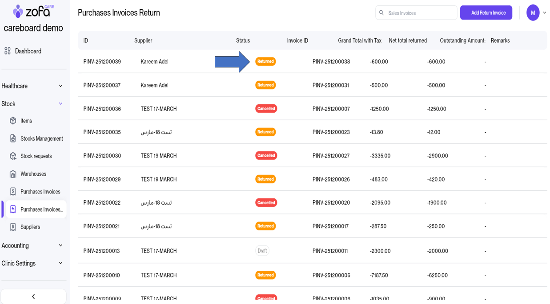Click the Stock requests icon

point(13,156)
